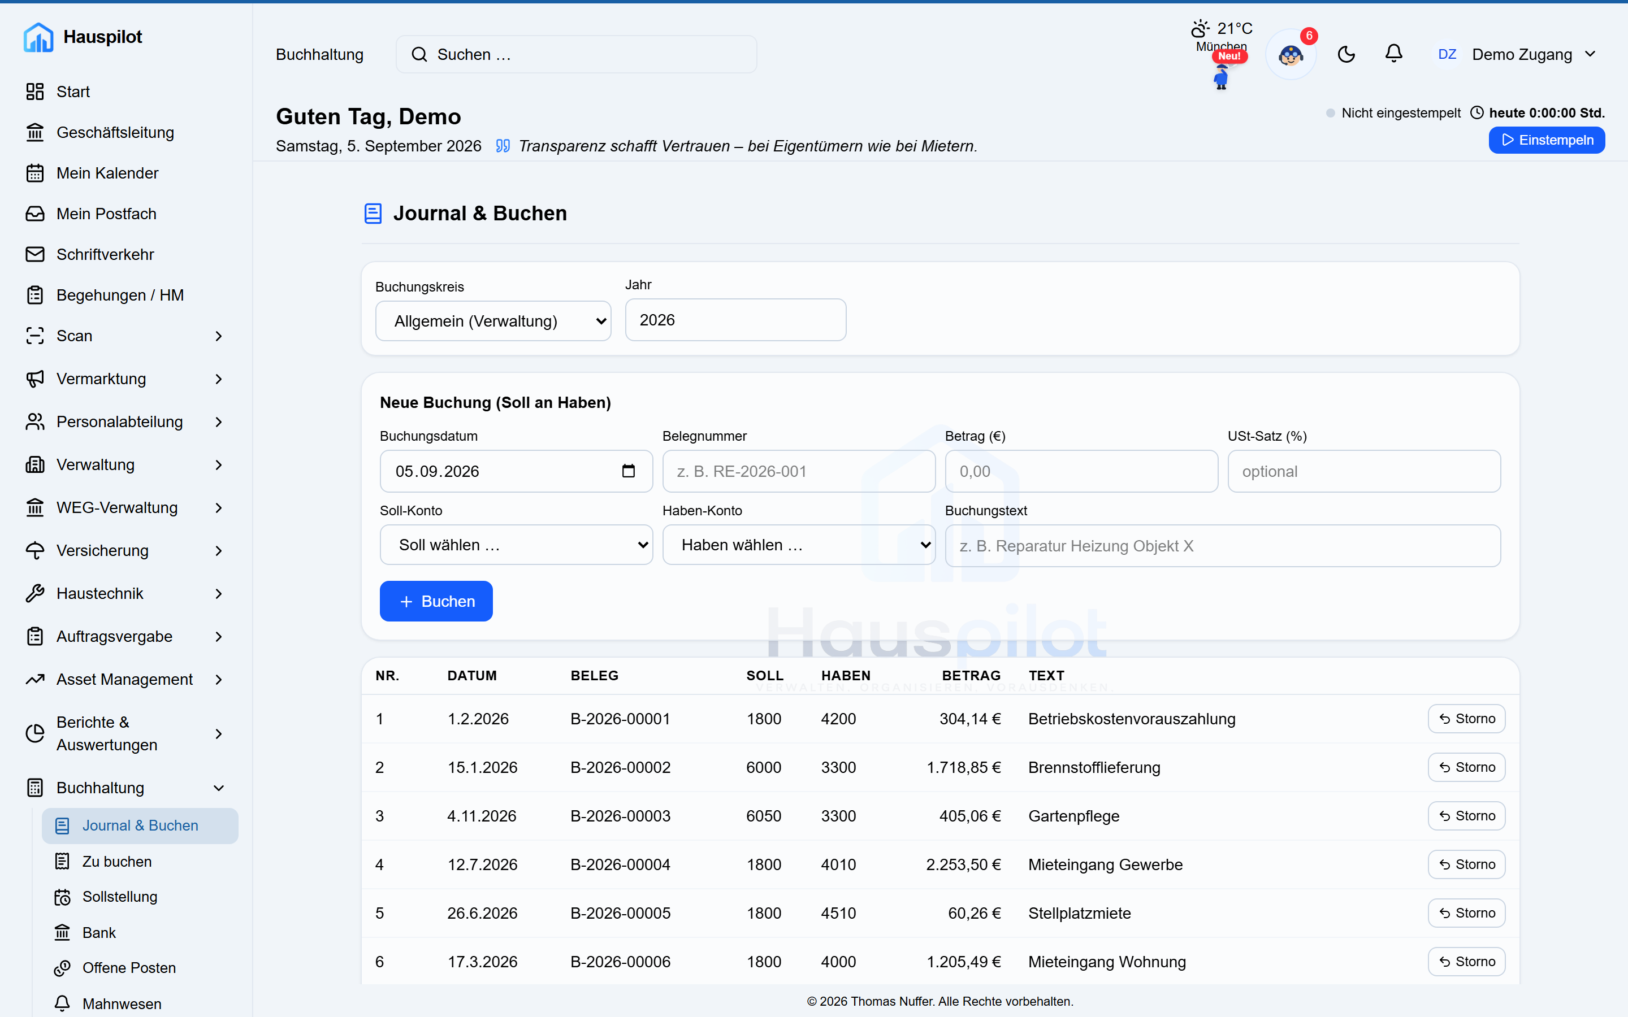The height and width of the screenshot is (1017, 1628).
Task: Click the weather widget for München
Action: point(1222,36)
